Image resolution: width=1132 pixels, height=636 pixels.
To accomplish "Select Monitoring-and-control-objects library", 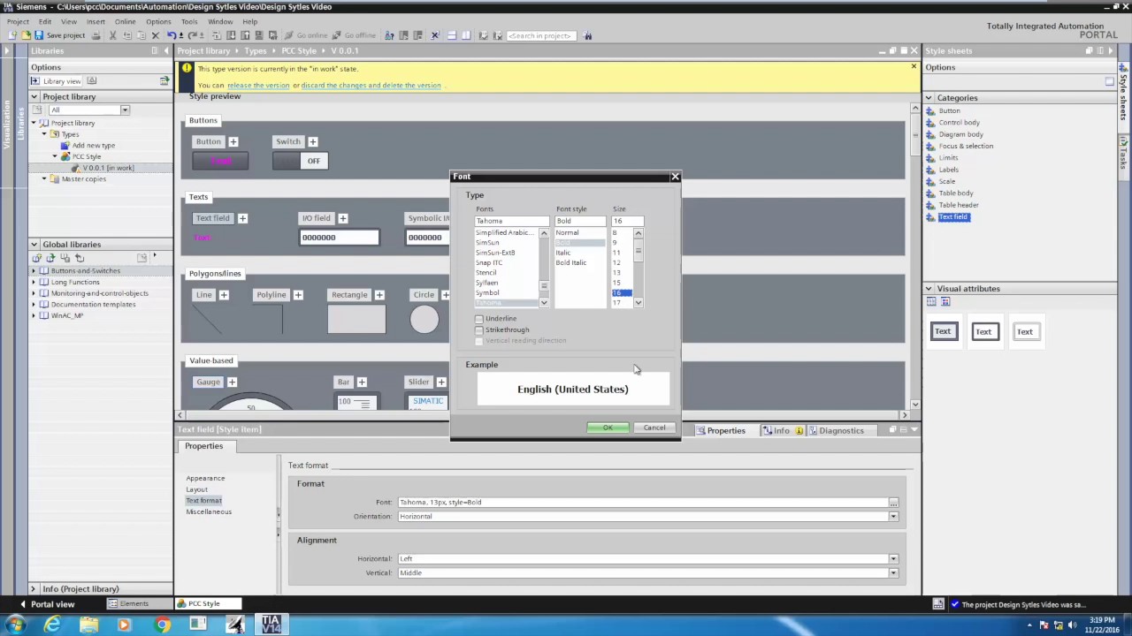I will (99, 293).
